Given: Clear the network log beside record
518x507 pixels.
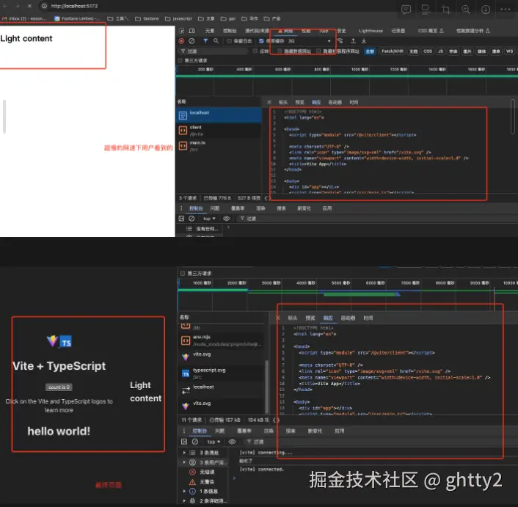Looking at the screenshot, I should [191, 41].
